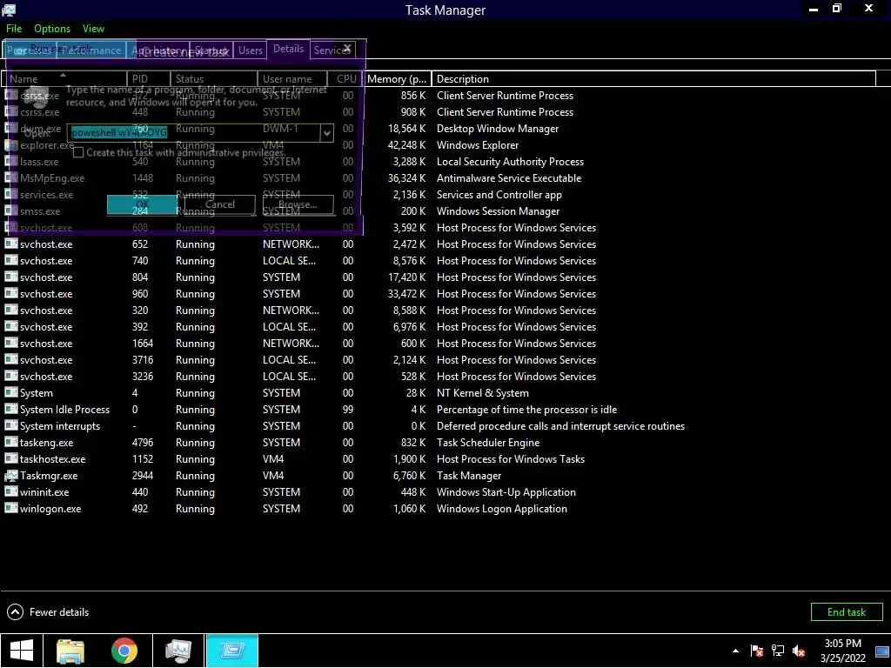Sort by the User name column header

coord(292,79)
